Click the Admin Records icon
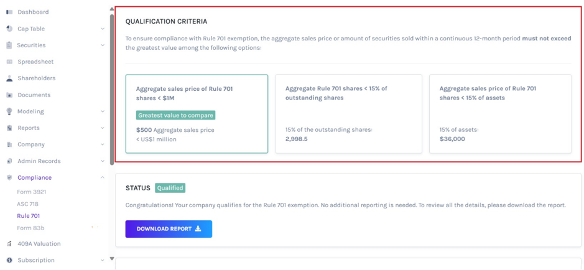This screenshot has height=270, width=584. (x=10, y=161)
